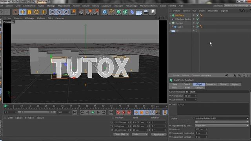Open the green array modeling objects icon
Screen dimensions: 251x141
tap(125, 12)
